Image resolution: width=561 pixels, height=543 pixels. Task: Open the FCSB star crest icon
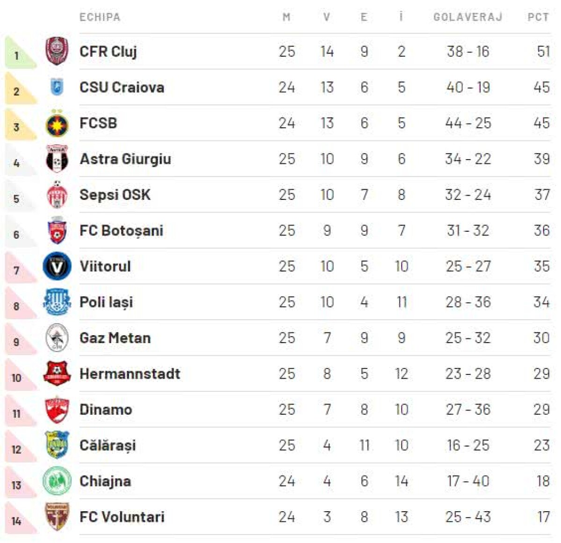click(x=57, y=124)
